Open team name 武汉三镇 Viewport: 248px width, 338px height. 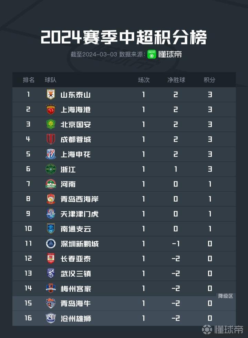click(75, 274)
